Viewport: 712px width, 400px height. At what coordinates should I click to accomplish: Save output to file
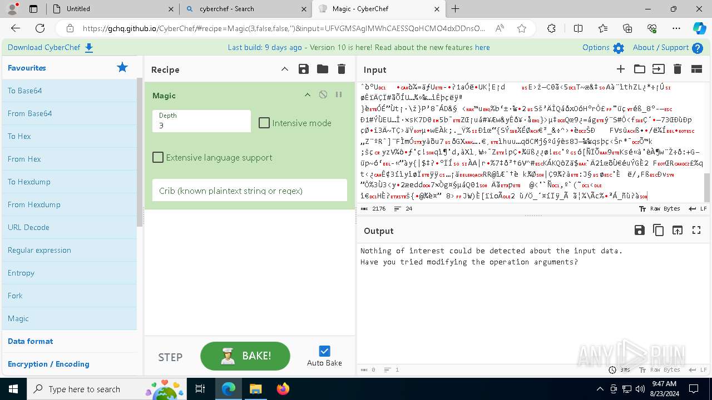click(x=640, y=230)
